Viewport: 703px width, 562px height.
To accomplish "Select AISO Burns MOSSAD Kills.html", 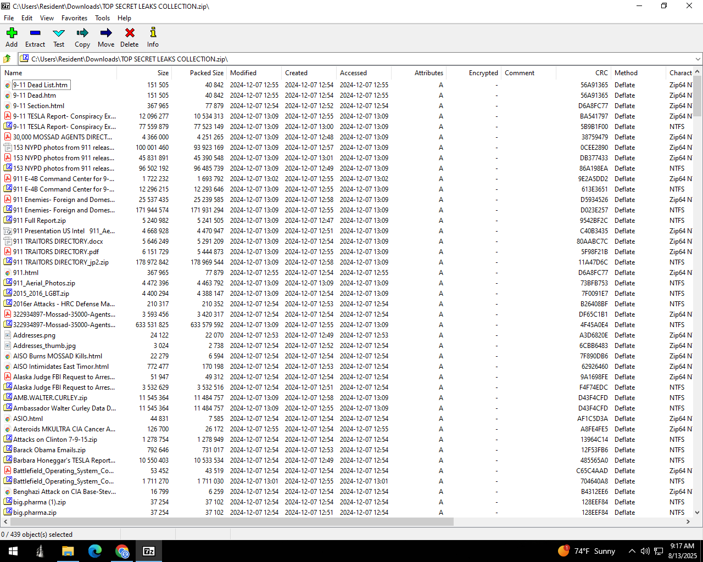I will tap(58, 356).
